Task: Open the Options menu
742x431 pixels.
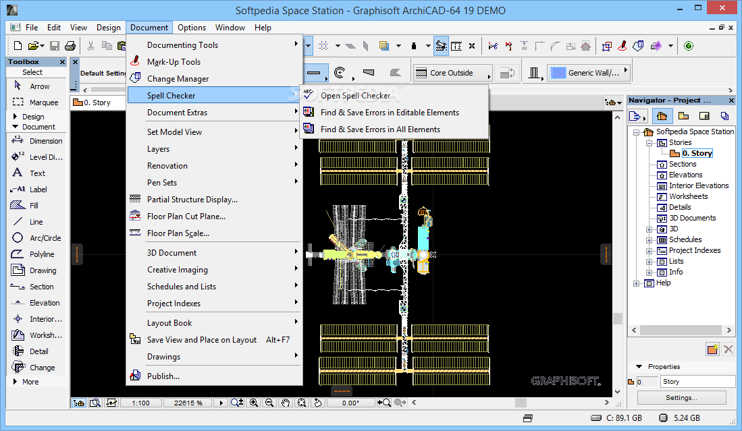Action: tap(192, 28)
